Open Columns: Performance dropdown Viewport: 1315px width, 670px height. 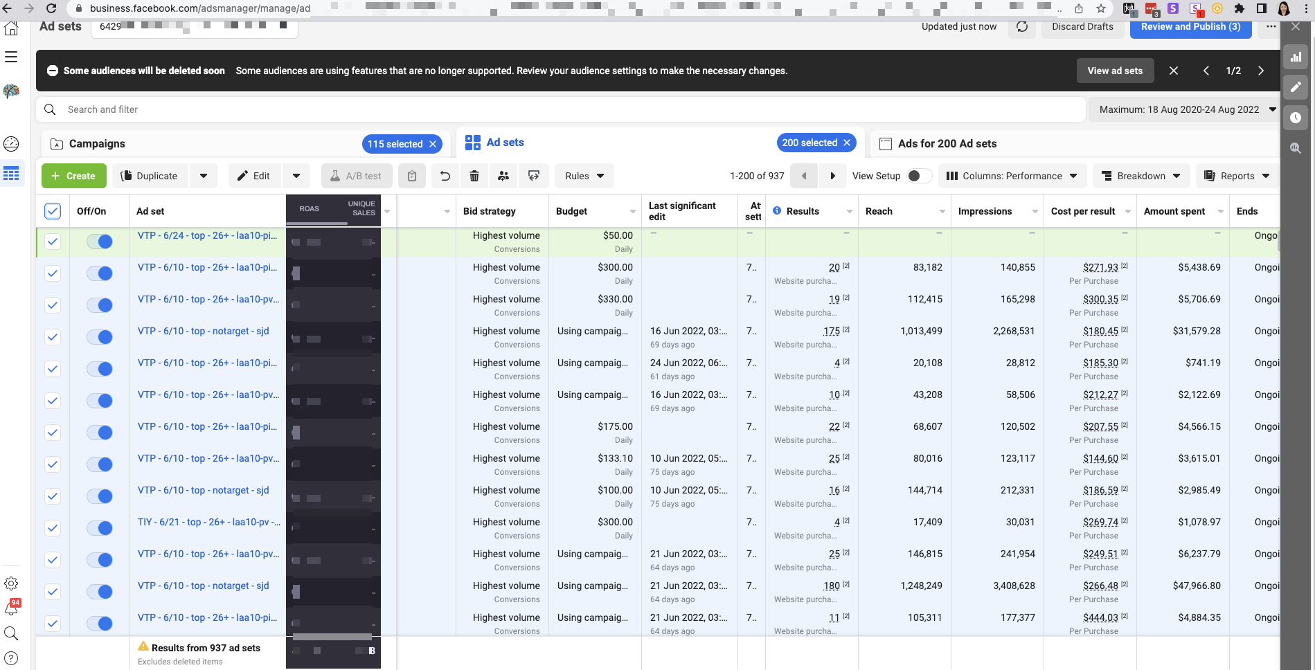(x=1012, y=176)
